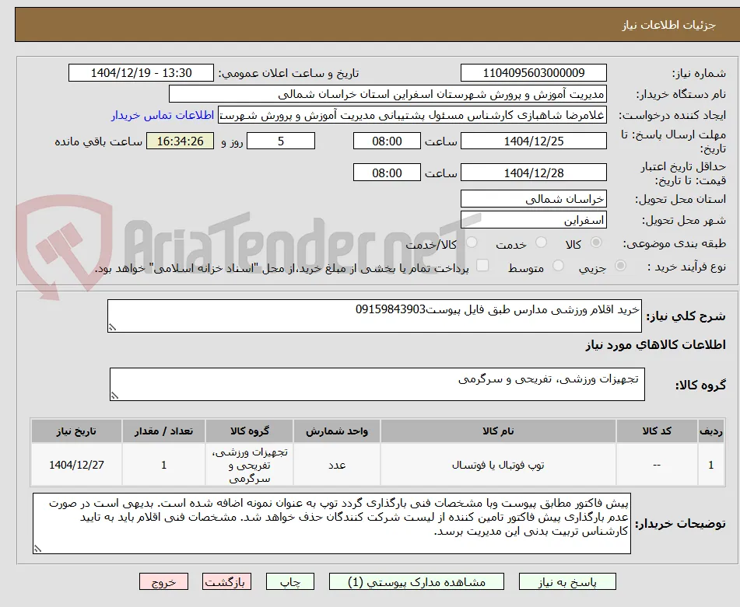Screen dimensions: 740x607
Task: Select the متوسط purchase type radio
Action: coord(558,266)
